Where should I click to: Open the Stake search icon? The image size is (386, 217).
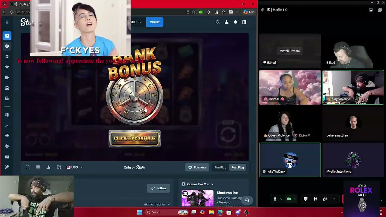click(218, 22)
